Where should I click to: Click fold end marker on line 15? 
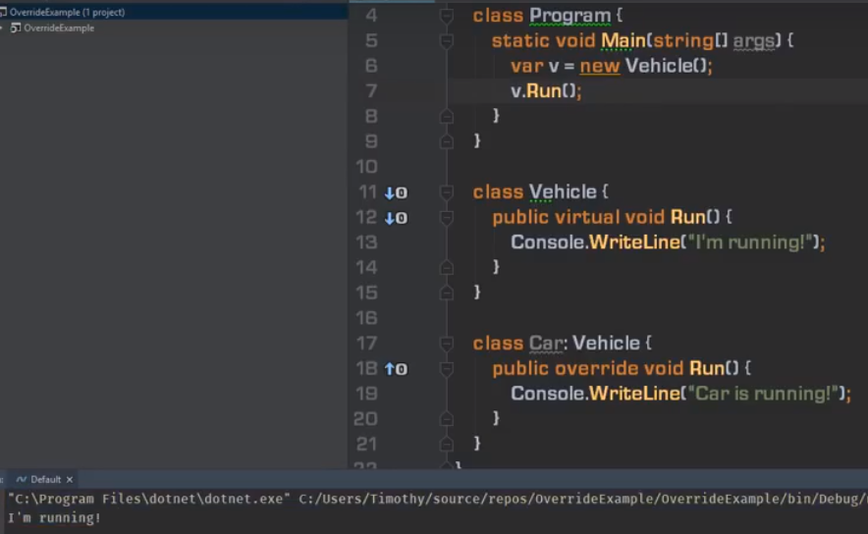446,293
